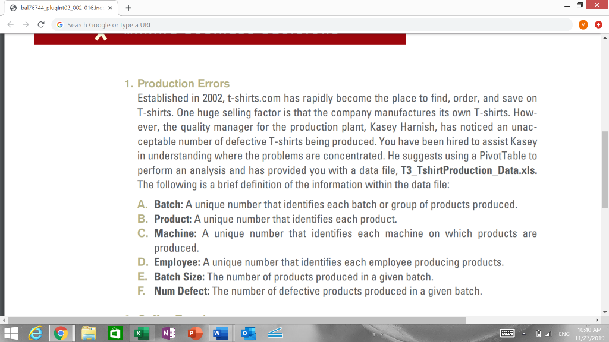
Task: Click the vertical scrollbar up arrow
Action: point(605,37)
